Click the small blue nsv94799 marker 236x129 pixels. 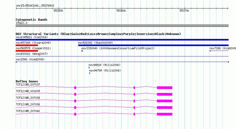90,73
